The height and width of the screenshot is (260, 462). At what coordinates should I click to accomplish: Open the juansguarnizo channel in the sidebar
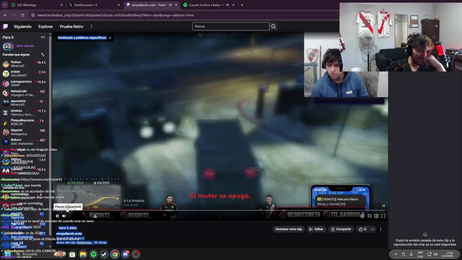24,83
